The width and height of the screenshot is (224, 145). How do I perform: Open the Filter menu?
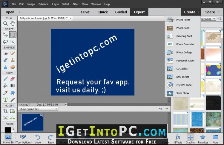pos(76,4)
